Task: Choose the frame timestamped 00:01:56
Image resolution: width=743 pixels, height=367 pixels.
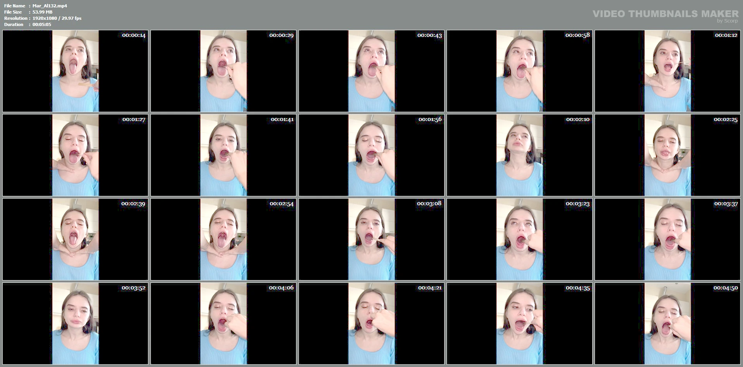Action: 372,155
